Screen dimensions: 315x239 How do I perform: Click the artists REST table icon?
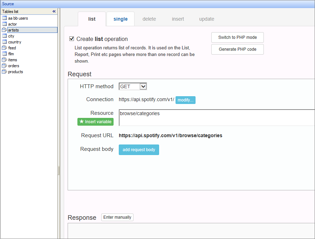point(4,30)
